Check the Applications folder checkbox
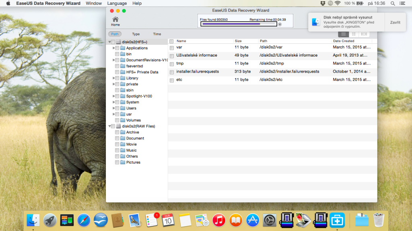Screen dimensions: 412x231 117,48
